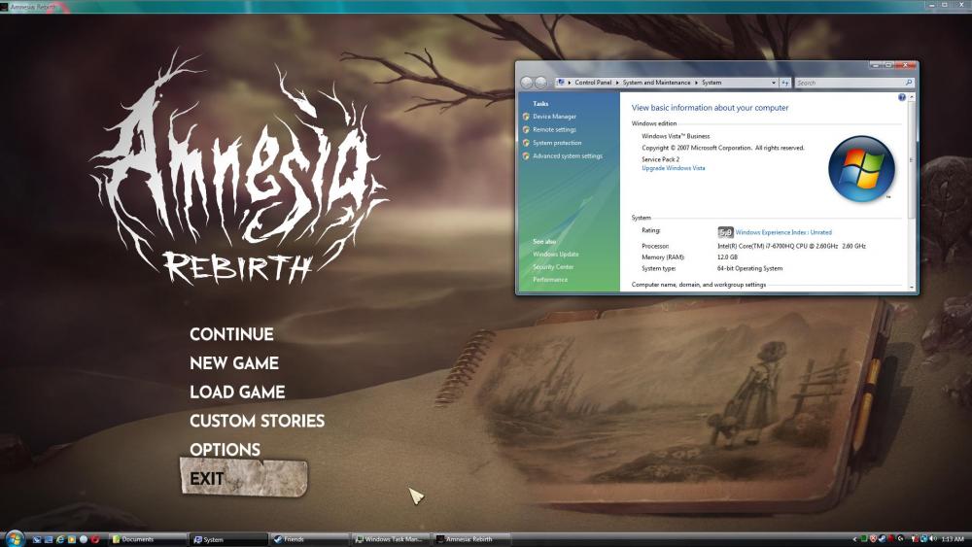Click the solid red tray icon
Image resolution: width=972 pixels, height=547 pixels.
tap(891, 539)
